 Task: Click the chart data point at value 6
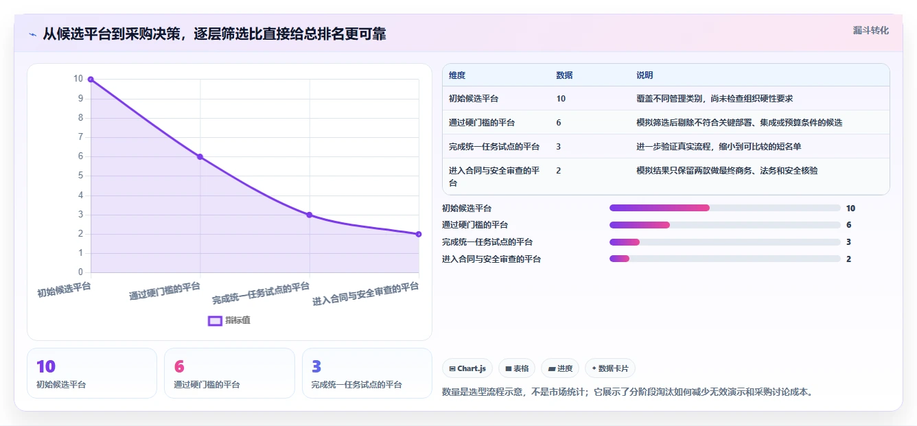(x=200, y=156)
